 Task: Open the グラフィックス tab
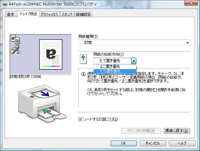pos(49,14)
